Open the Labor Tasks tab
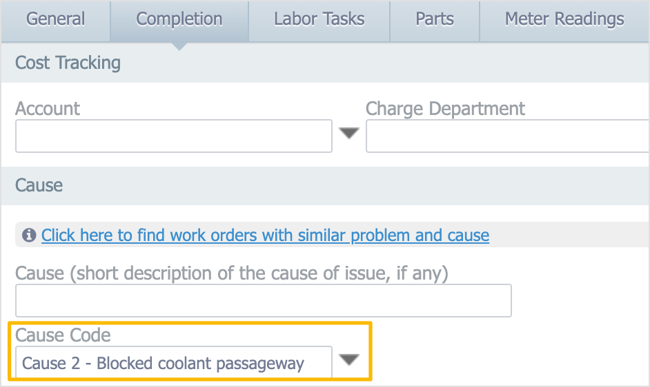The height and width of the screenshot is (387, 650). click(319, 21)
